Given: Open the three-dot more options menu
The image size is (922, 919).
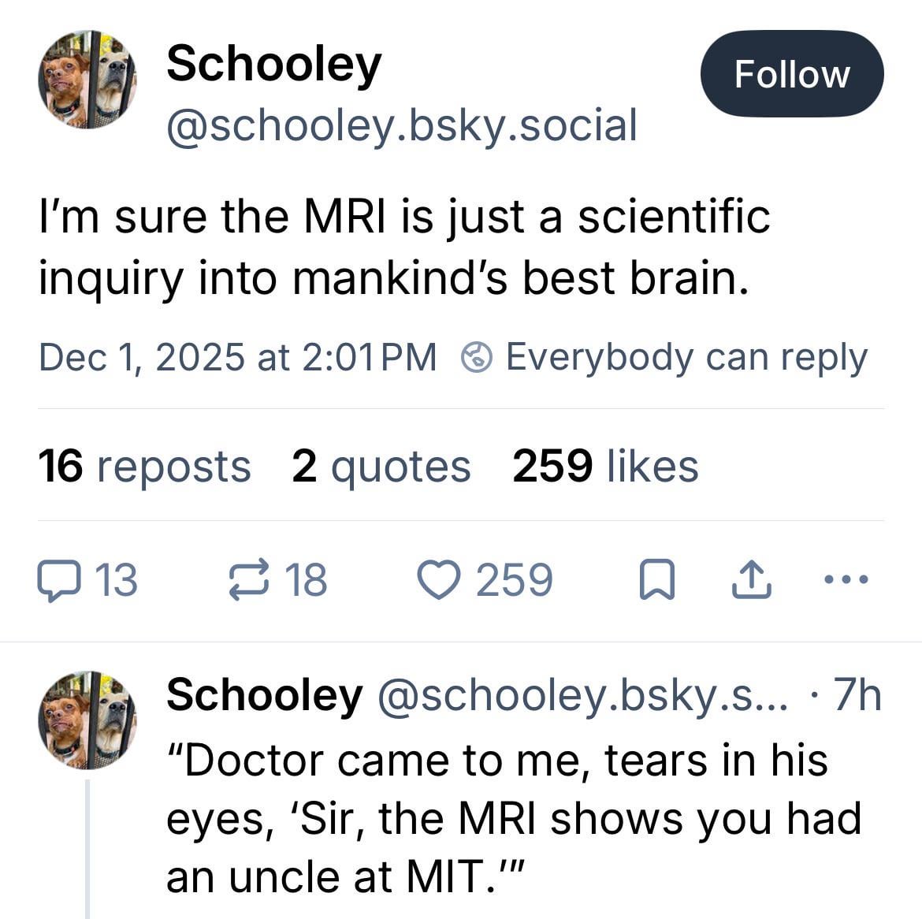Looking at the screenshot, I should tap(846, 580).
